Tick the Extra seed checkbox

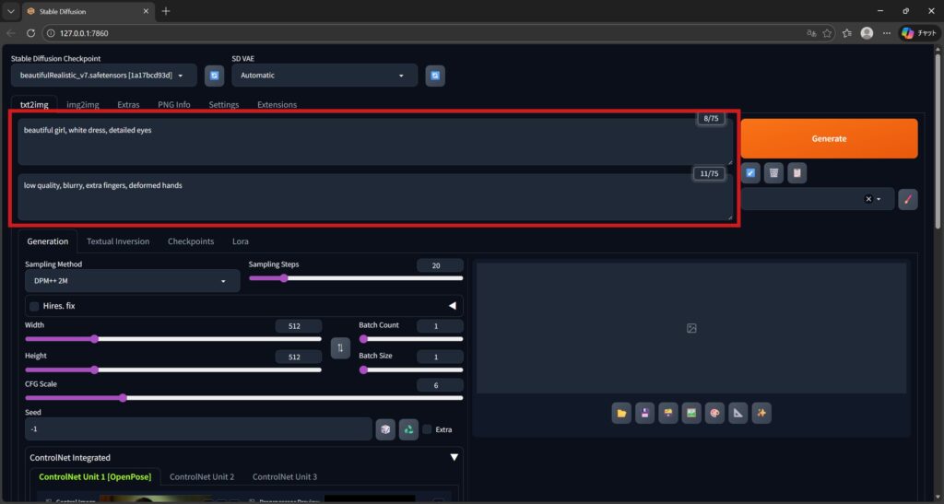tap(427, 429)
